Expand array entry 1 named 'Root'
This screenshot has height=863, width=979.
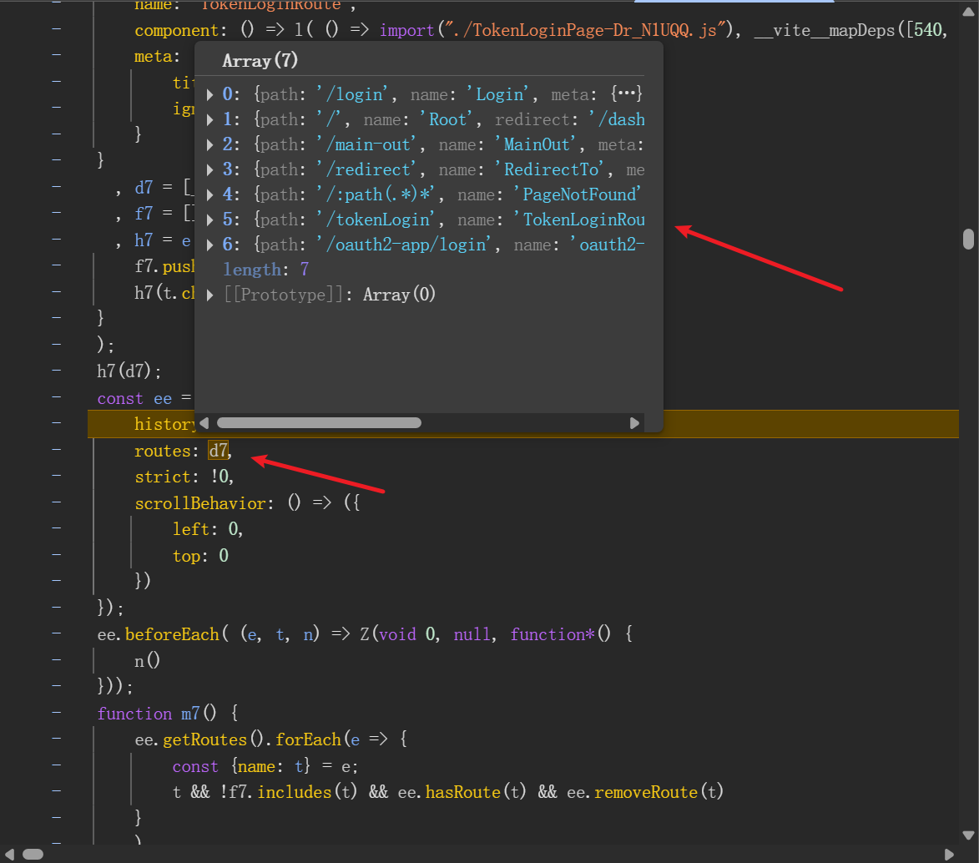pyautogui.click(x=210, y=119)
